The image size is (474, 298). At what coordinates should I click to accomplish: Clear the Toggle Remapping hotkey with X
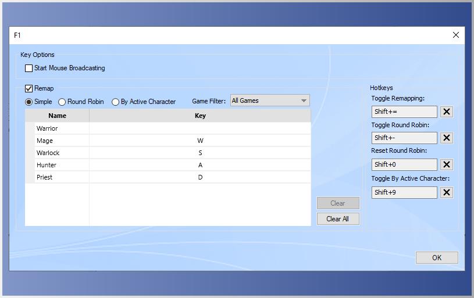[x=446, y=112]
